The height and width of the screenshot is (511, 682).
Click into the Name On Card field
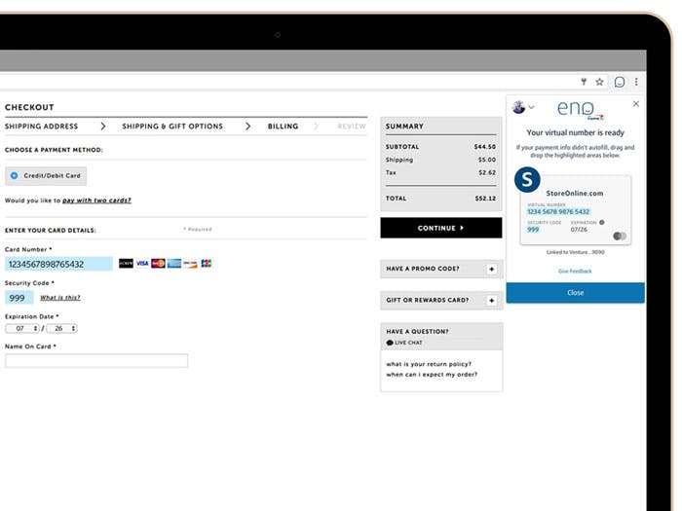tap(96, 361)
